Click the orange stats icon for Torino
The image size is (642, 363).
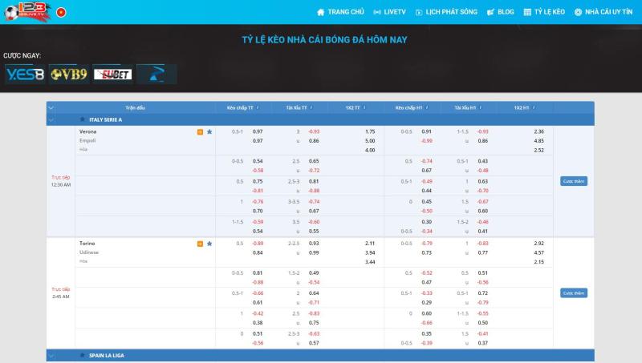[200, 243]
